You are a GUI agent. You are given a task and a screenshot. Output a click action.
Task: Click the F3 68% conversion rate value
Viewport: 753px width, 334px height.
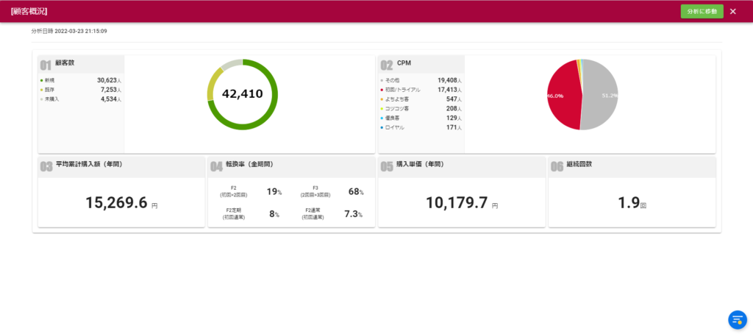[x=355, y=192]
